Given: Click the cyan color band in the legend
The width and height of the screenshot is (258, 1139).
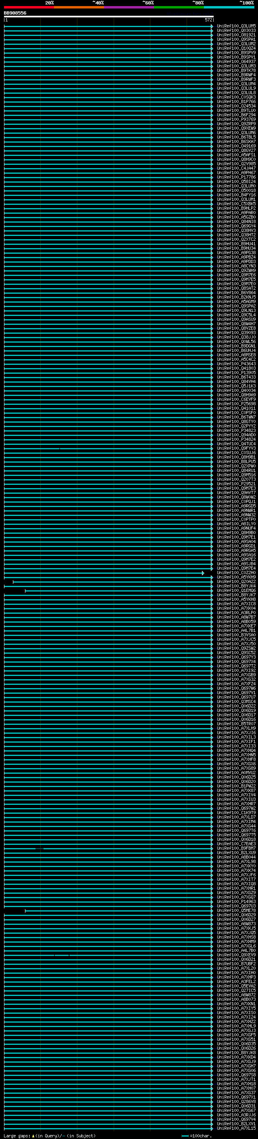Looking at the screenshot, I should tap(229, 7).
